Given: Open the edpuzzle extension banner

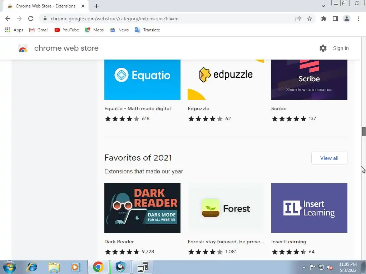Looking at the screenshot, I should 226,80.
